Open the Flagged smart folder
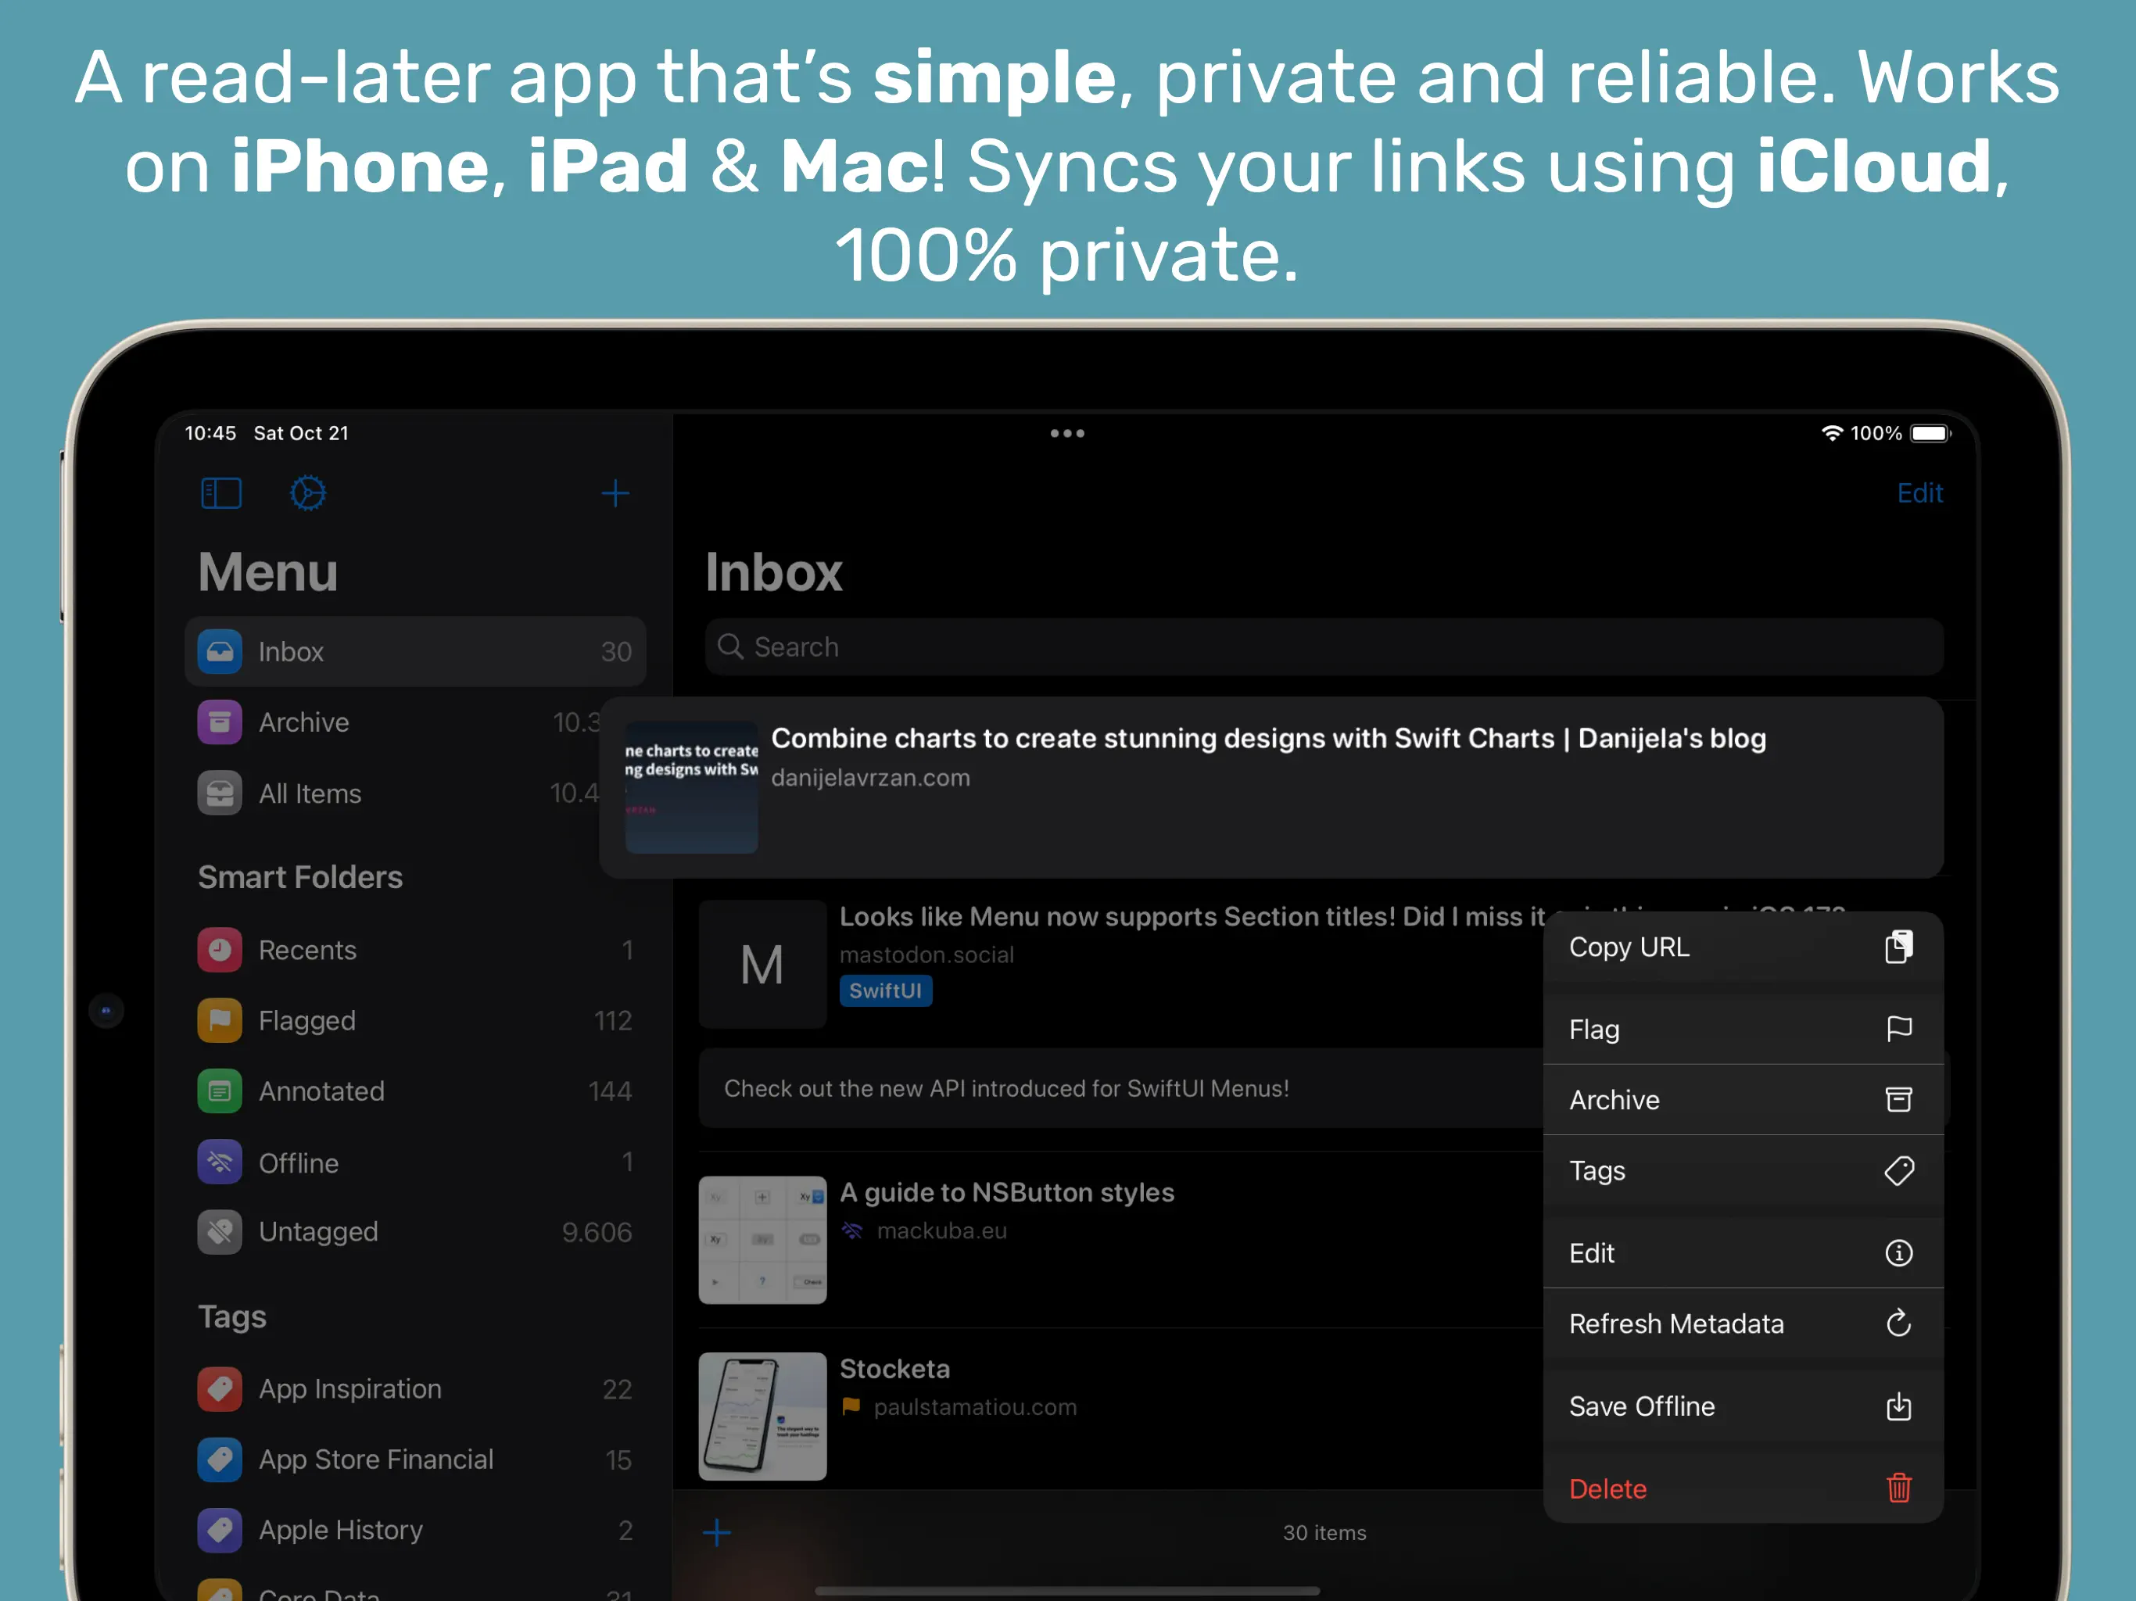Screen dimensions: 2136x1601 click(307, 1021)
